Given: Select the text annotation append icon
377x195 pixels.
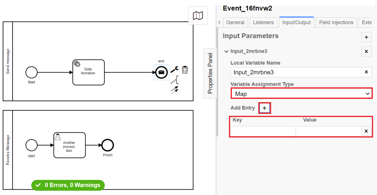Looking at the screenshot, I should tap(175, 80).
